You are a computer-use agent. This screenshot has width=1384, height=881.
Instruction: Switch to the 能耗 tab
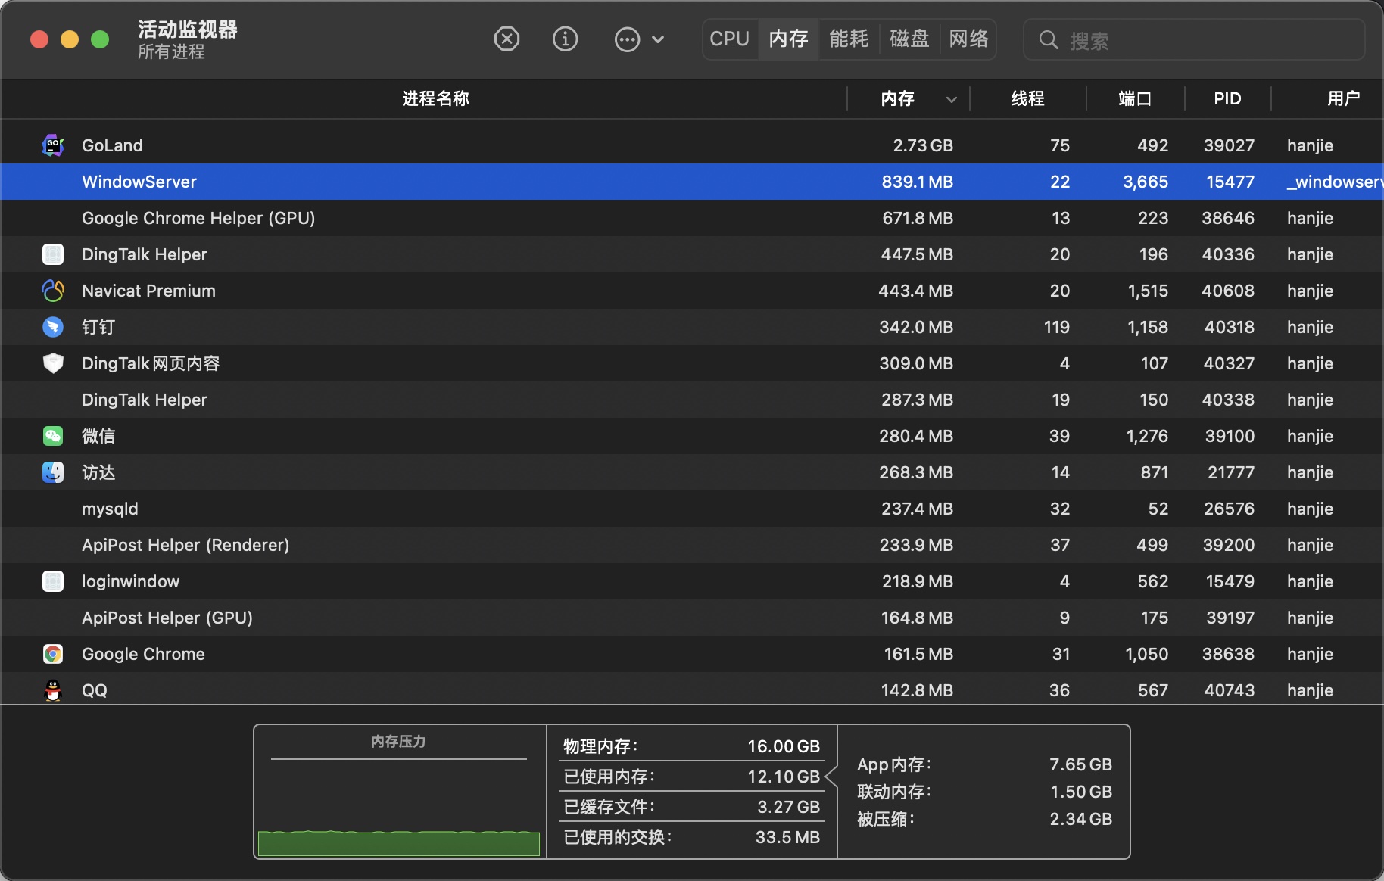(848, 39)
